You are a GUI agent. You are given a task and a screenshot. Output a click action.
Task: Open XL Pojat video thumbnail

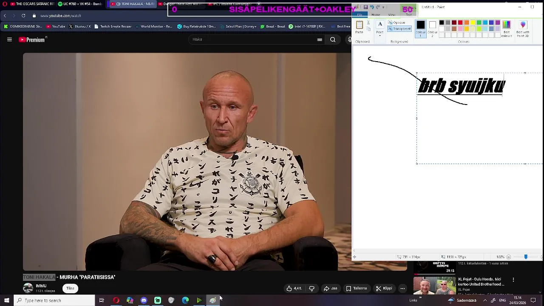coord(434,286)
